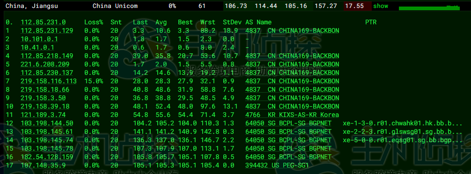Click IP address 103.198.144.50
This screenshot has width=471, height=174.
pyautogui.click(x=46, y=123)
